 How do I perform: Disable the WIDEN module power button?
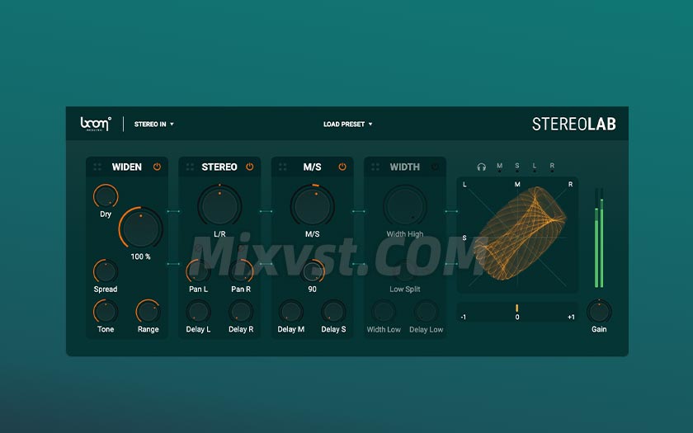point(157,167)
